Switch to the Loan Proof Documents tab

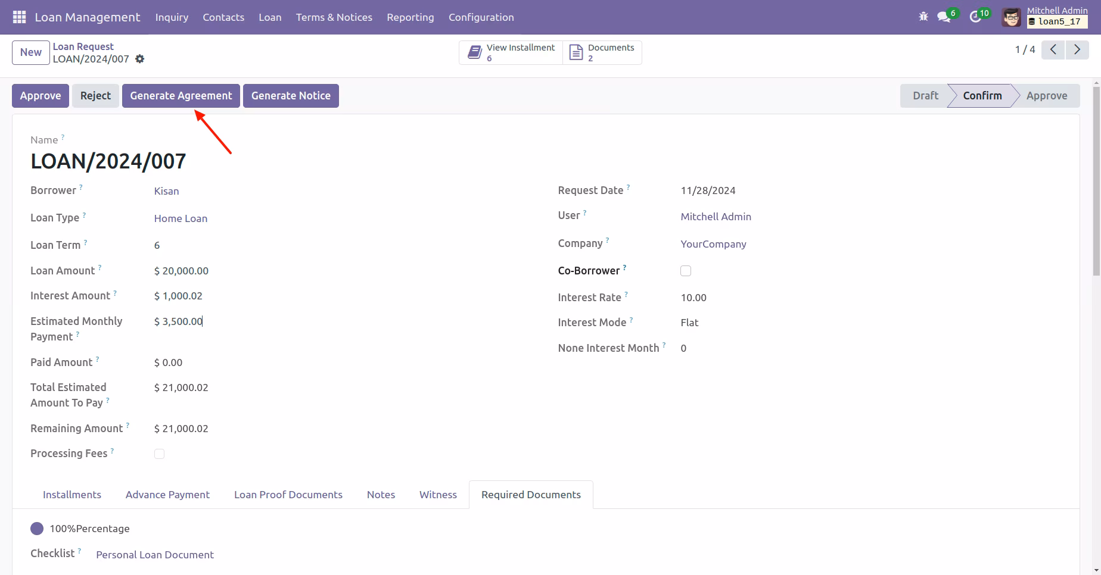288,495
